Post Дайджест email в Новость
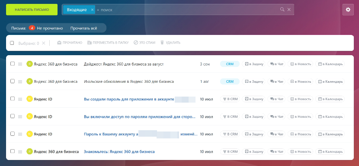 300,64
